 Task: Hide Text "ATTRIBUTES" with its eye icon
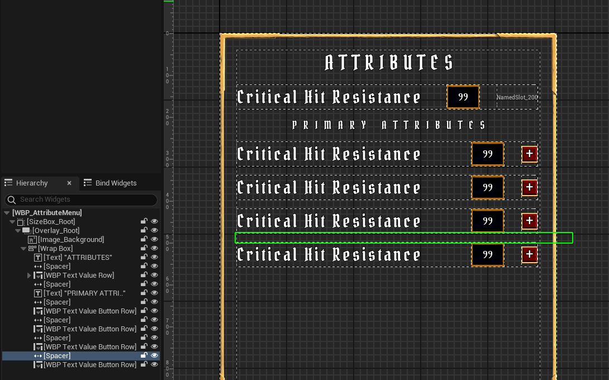154,257
